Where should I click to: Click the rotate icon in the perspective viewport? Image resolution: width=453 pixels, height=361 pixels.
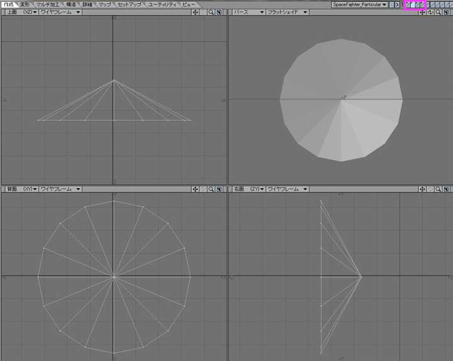430,12
